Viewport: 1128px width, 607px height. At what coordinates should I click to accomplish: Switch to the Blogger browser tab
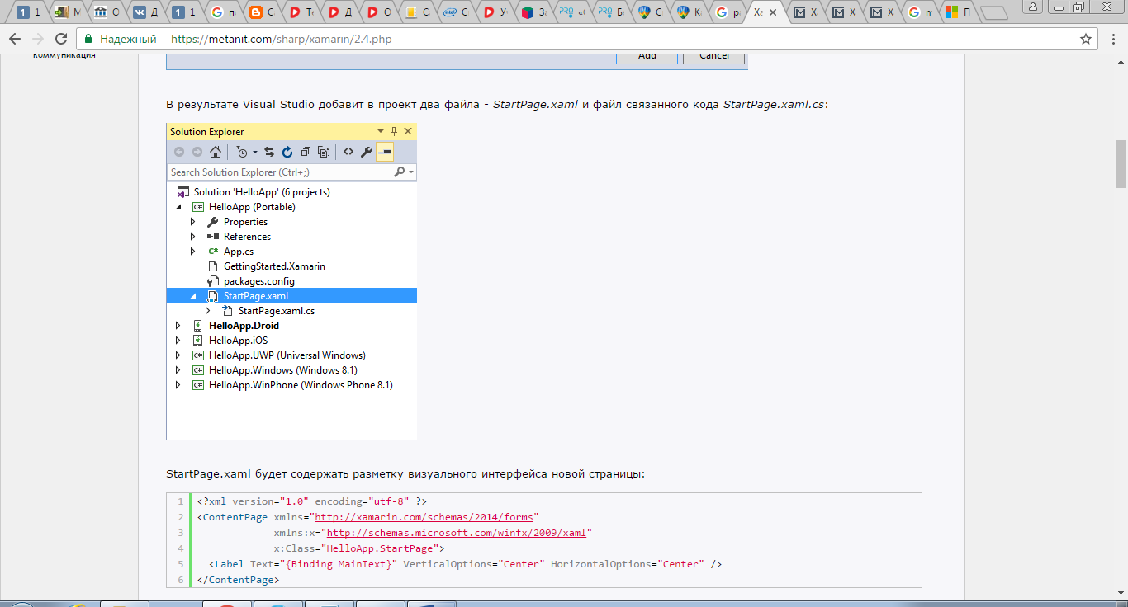click(263, 12)
